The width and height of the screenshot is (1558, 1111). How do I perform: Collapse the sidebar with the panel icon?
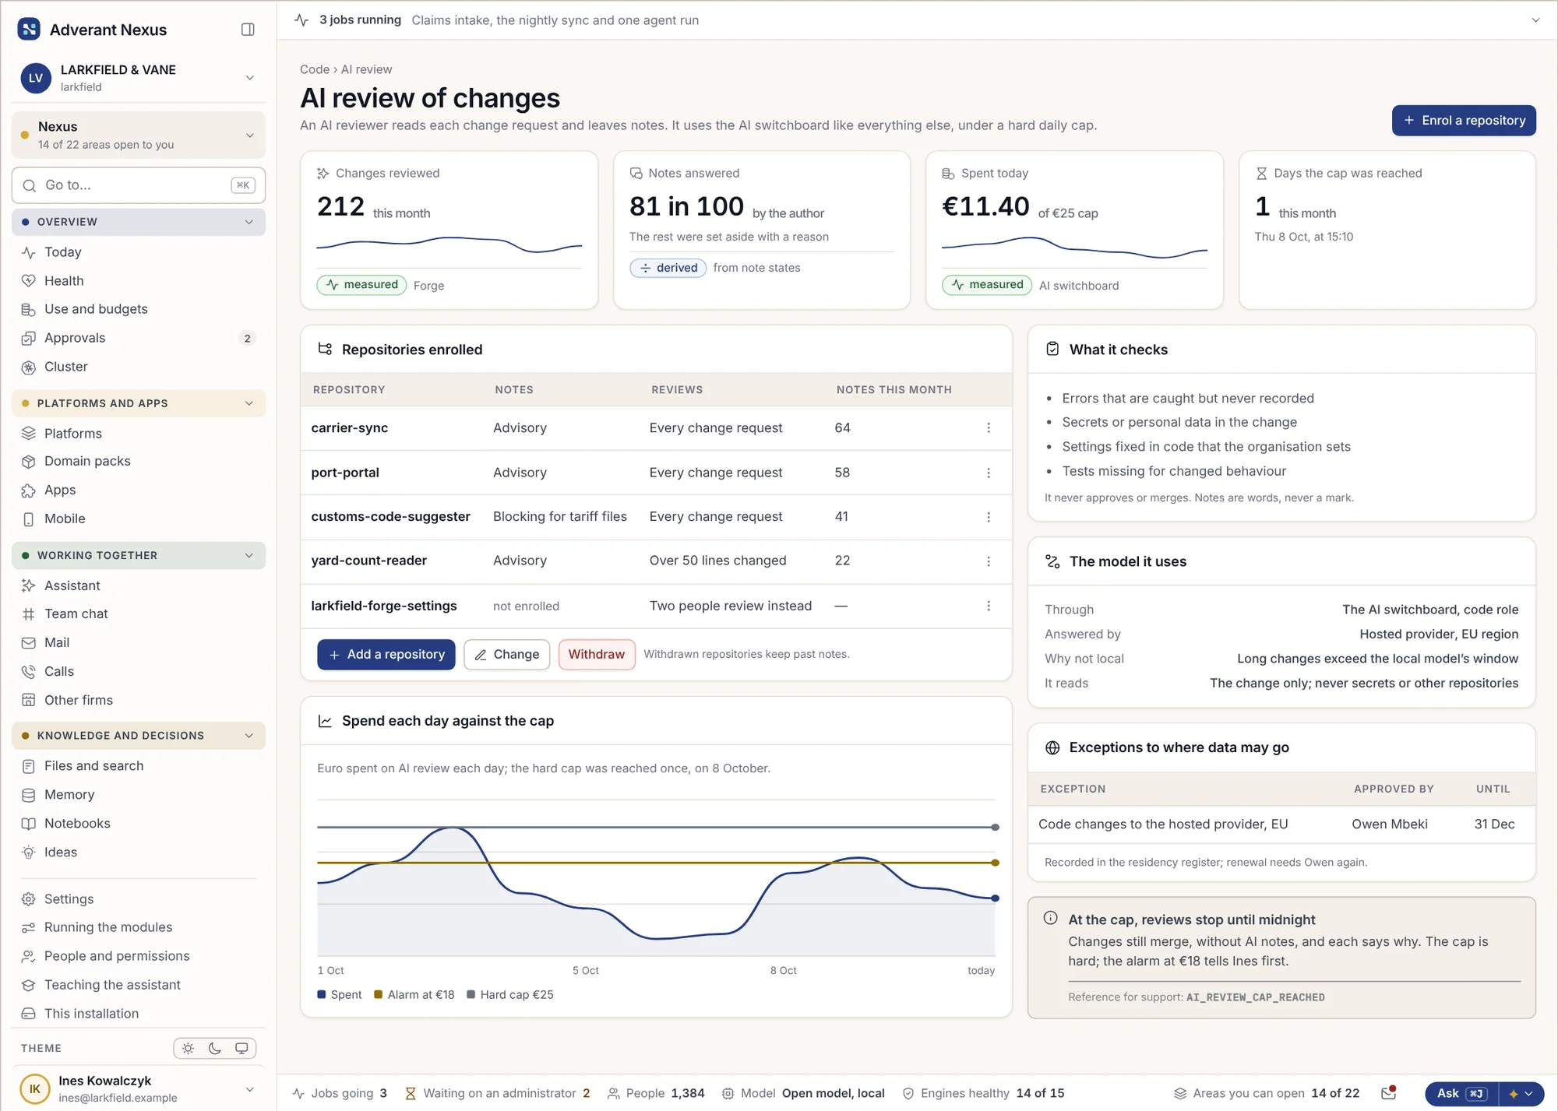(248, 30)
